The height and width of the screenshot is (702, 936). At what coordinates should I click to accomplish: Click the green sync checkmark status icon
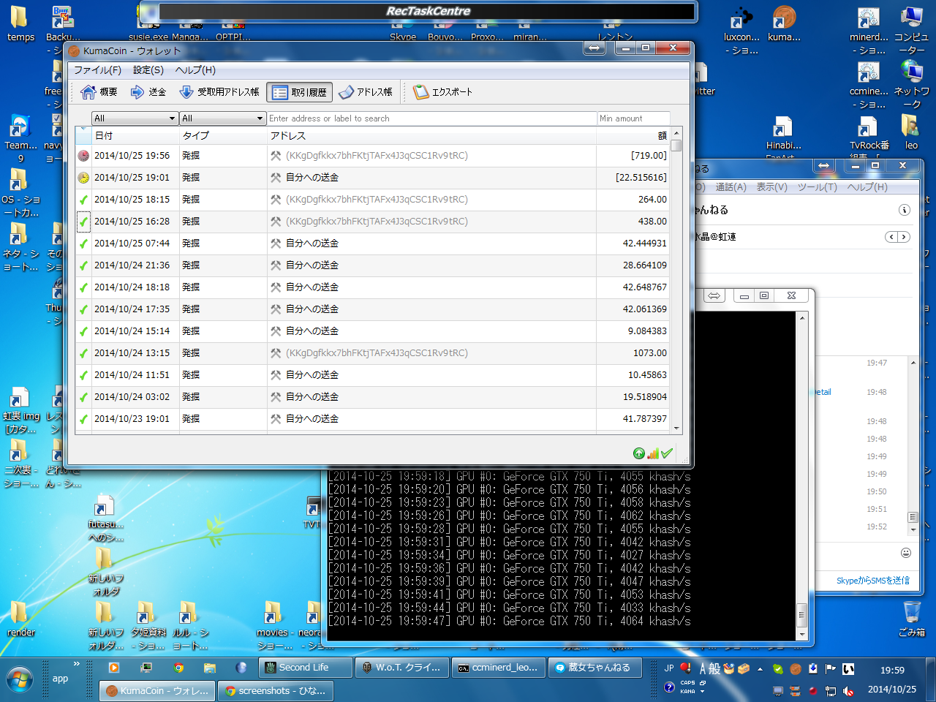pos(667,453)
